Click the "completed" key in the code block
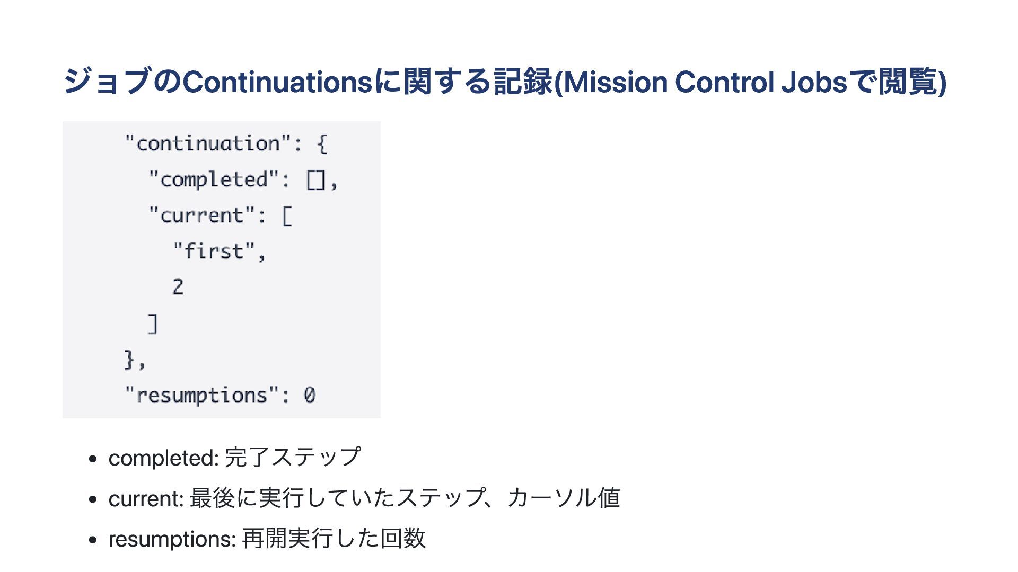 coord(213,180)
